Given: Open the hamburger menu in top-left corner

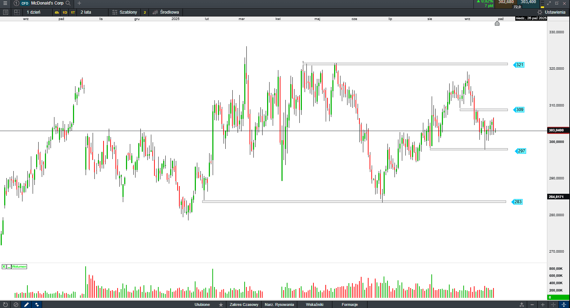Looking at the screenshot, I should [5, 3].
